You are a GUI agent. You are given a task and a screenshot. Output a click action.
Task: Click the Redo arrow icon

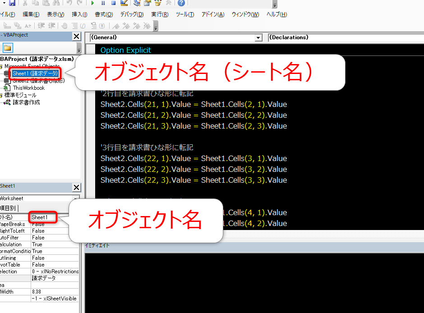[79, 3]
